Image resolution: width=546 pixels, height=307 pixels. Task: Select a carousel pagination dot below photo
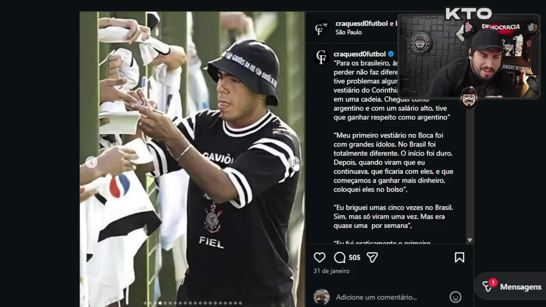pyautogui.click(x=160, y=303)
